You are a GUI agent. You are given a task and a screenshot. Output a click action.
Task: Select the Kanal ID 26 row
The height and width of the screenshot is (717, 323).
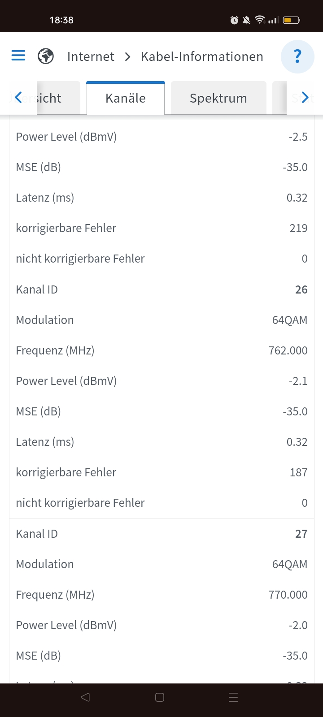click(161, 289)
